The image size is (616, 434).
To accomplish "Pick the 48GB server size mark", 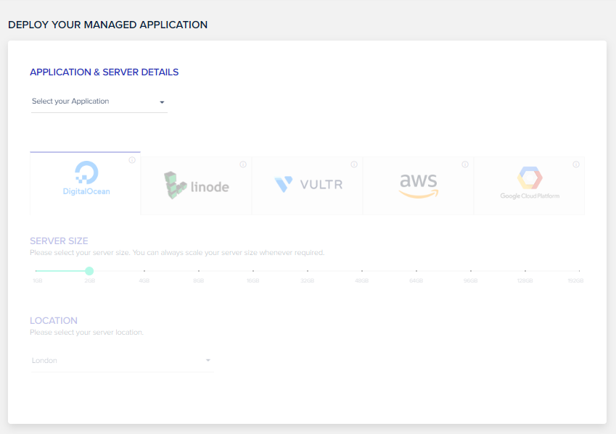I will 362,271.
